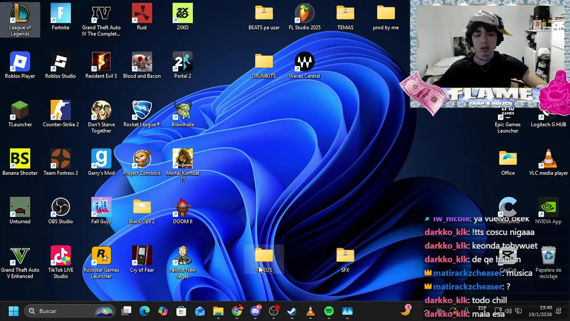Click the Fallout New Vegas shortcut
570x321 pixels.
pyautogui.click(x=183, y=262)
